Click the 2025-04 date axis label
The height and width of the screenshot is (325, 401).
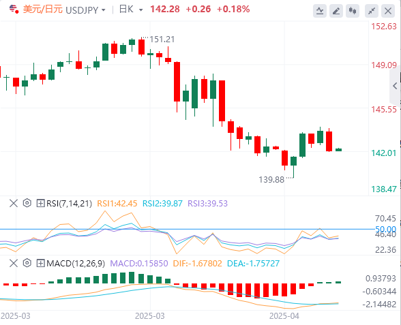[284, 316]
